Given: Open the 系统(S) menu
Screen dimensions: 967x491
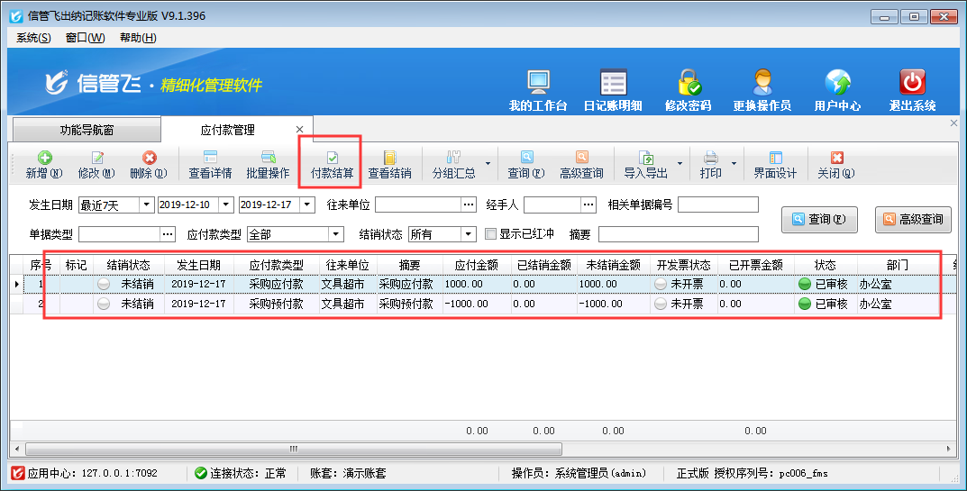Looking at the screenshot, I should [x=33, y=38].
